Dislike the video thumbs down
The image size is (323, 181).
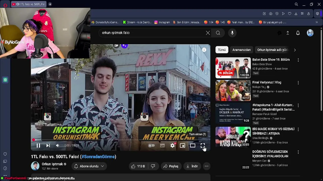pyautogui.click(x=153, y=166)
